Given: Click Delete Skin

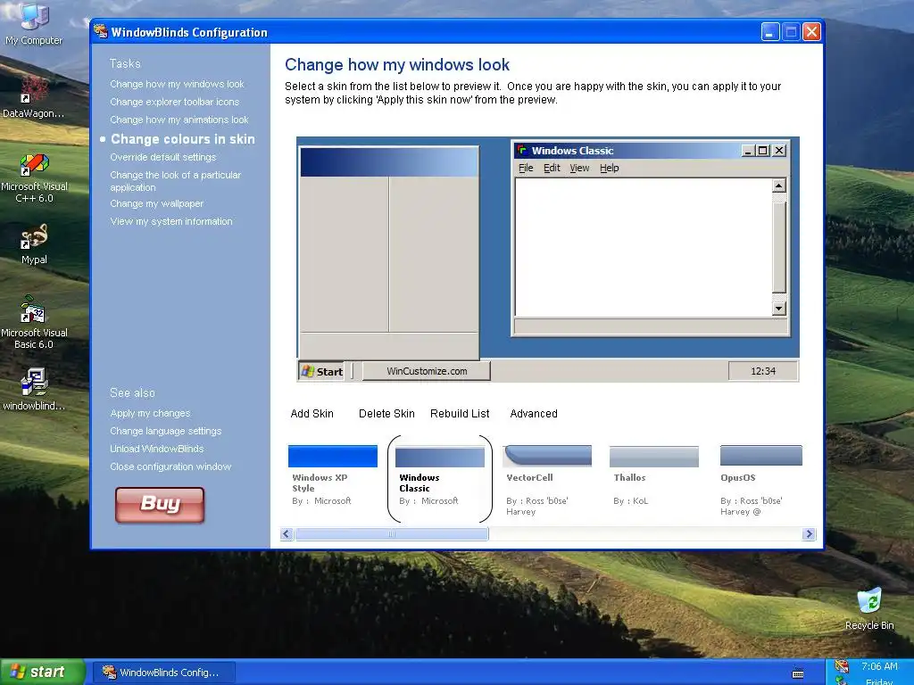Looking at the screenshot, I should tap(386, 414).
